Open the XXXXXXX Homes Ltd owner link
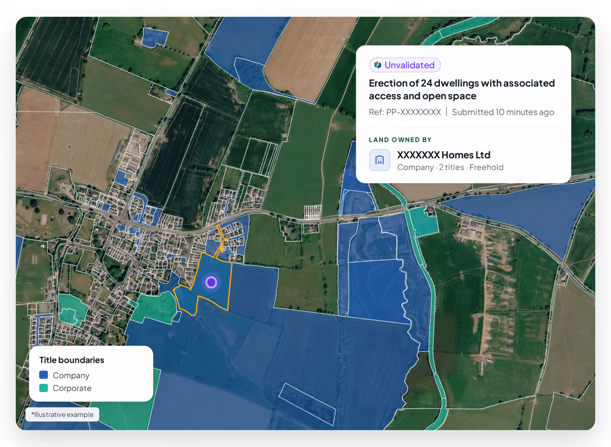 click(x=443, y=155)
